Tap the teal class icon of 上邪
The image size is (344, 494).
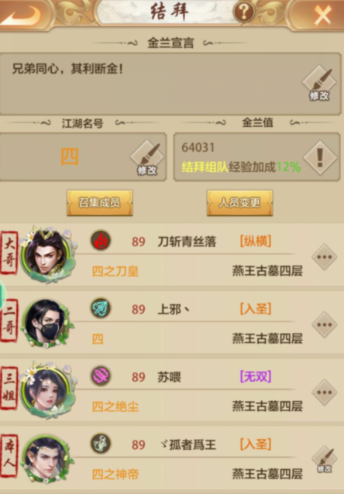point(101,308)
